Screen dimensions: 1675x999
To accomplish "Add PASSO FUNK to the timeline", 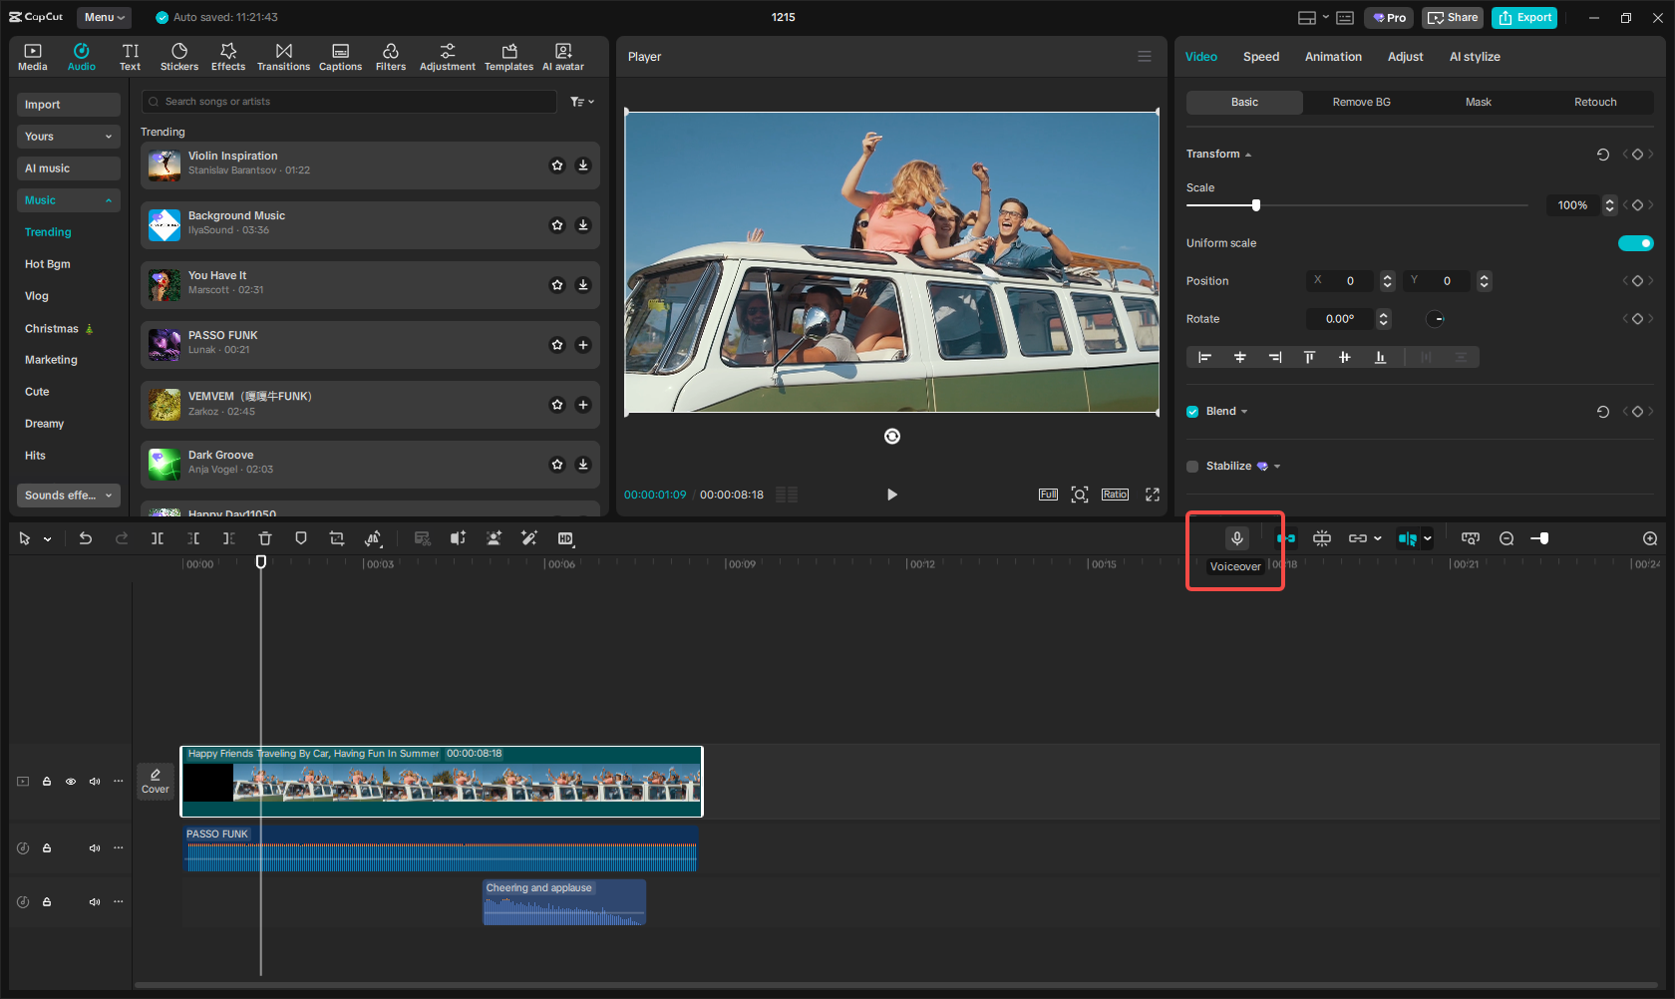I will (x=583, y=345).
